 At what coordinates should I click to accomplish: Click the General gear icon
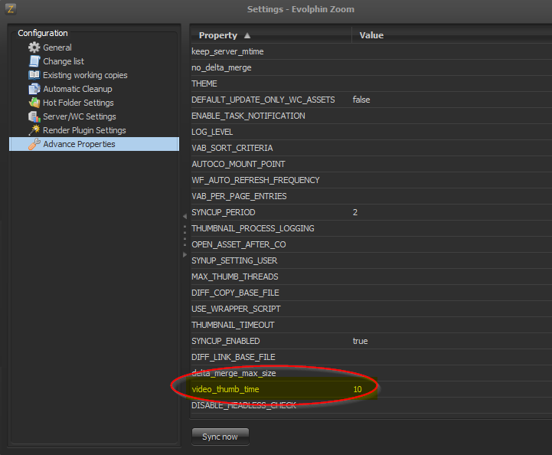(x=34, y=47)
